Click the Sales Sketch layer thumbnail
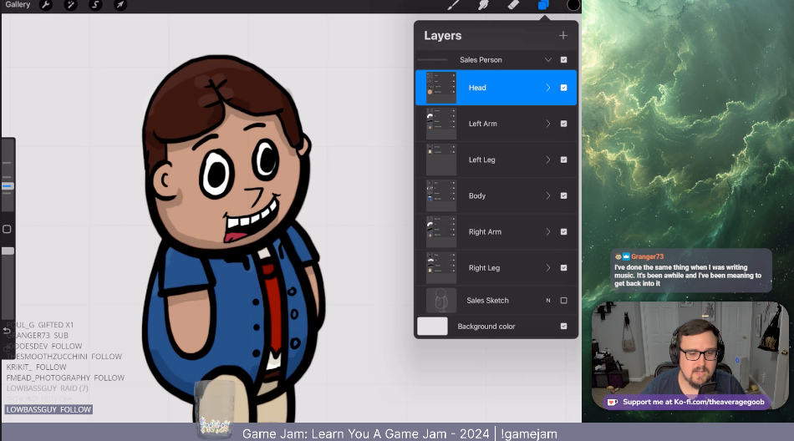The width and height of the screenshot is (794, 441). (441, 301)
